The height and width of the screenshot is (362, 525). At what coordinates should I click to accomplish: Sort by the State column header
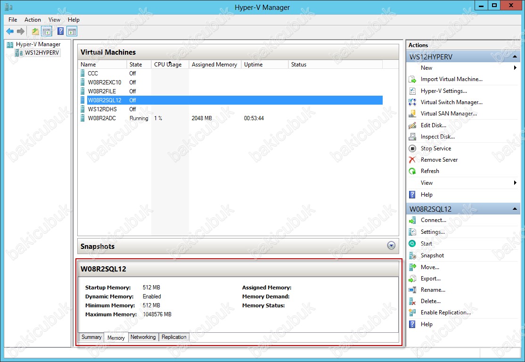[139, 64]
